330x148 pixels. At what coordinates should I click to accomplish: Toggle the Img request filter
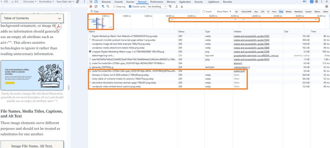pos(281,12)
